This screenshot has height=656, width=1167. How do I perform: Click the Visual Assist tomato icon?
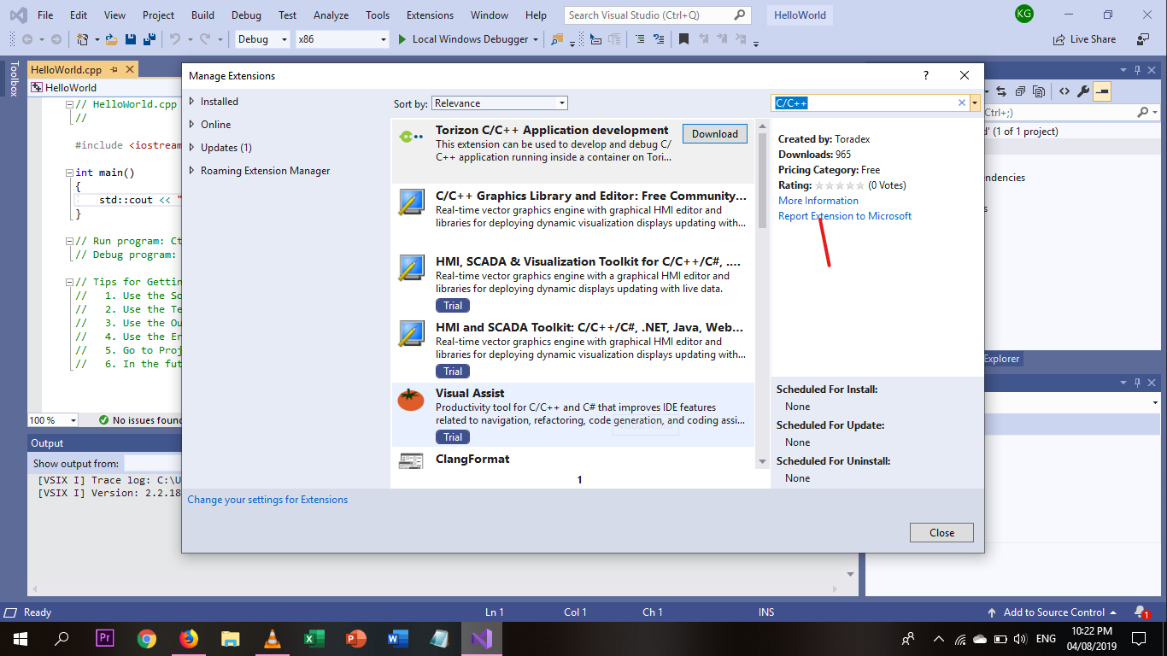(411, 399)
